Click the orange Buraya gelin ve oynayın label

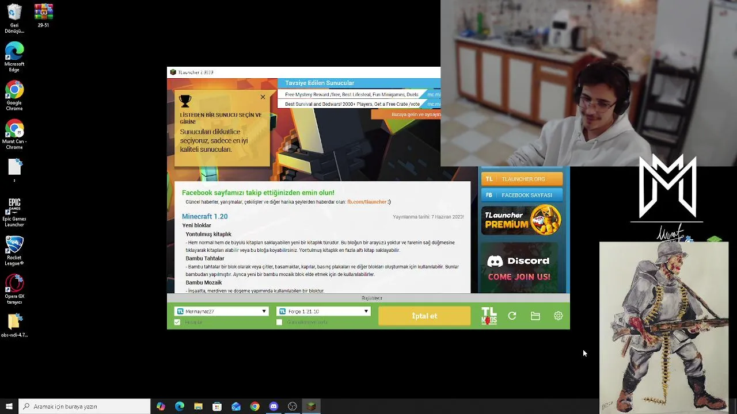[x=406, y=114]
